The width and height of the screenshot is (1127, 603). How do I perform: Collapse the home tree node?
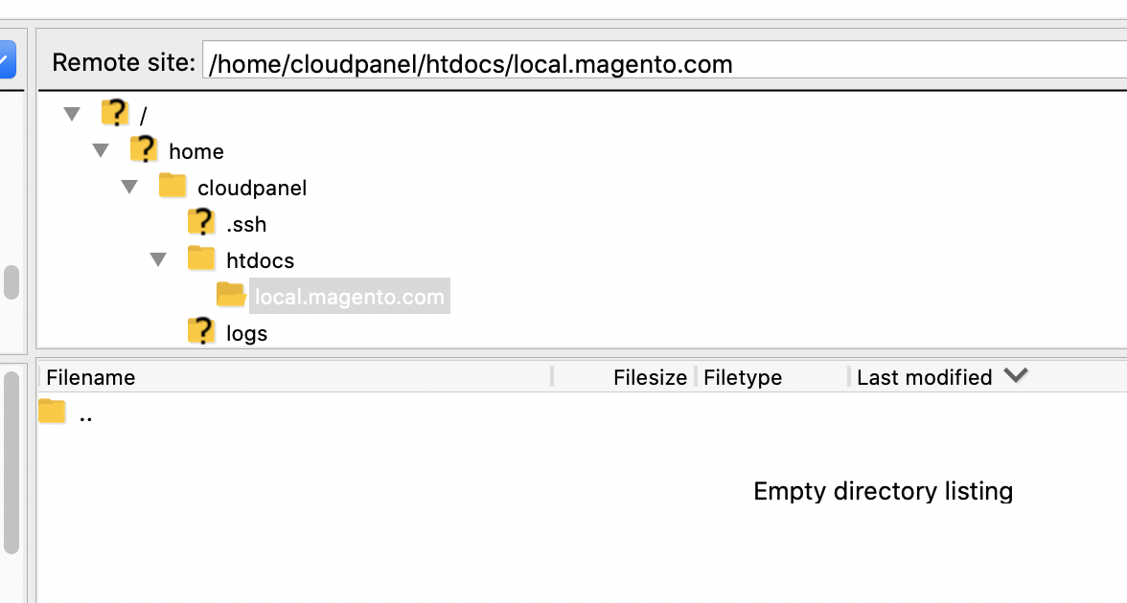pyautogui.click(x=101, y=151)
